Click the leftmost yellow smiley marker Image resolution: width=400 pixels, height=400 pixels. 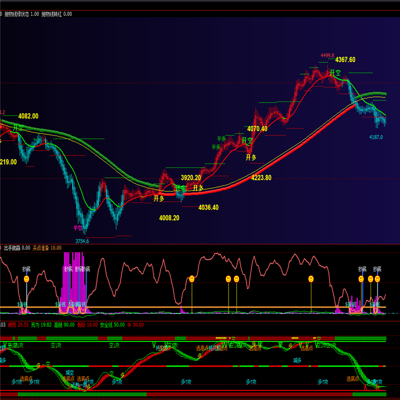[26, 279]
